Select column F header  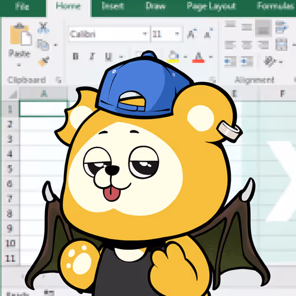[283, 94]
